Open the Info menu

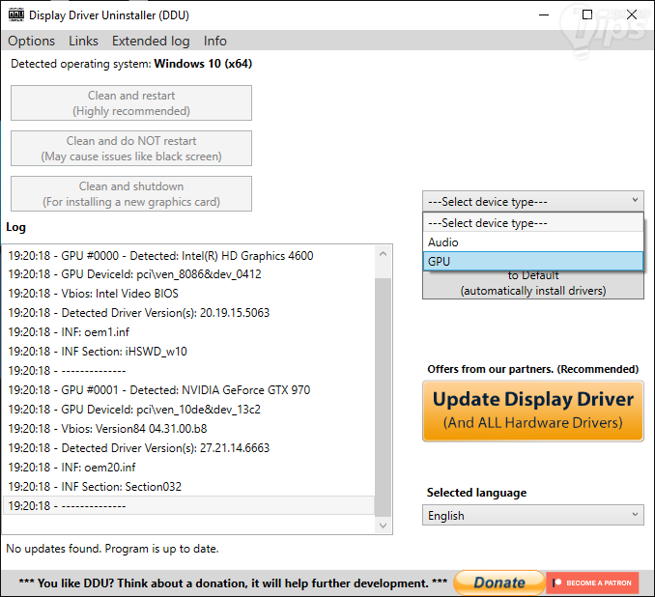click(x=215, y=41)
